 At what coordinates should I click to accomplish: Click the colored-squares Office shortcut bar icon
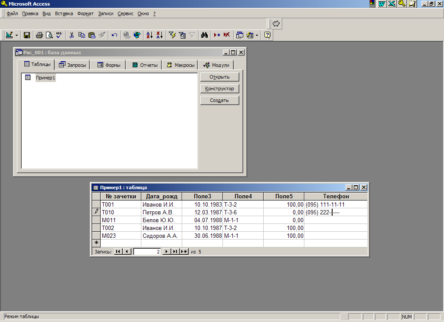(372, 3)
